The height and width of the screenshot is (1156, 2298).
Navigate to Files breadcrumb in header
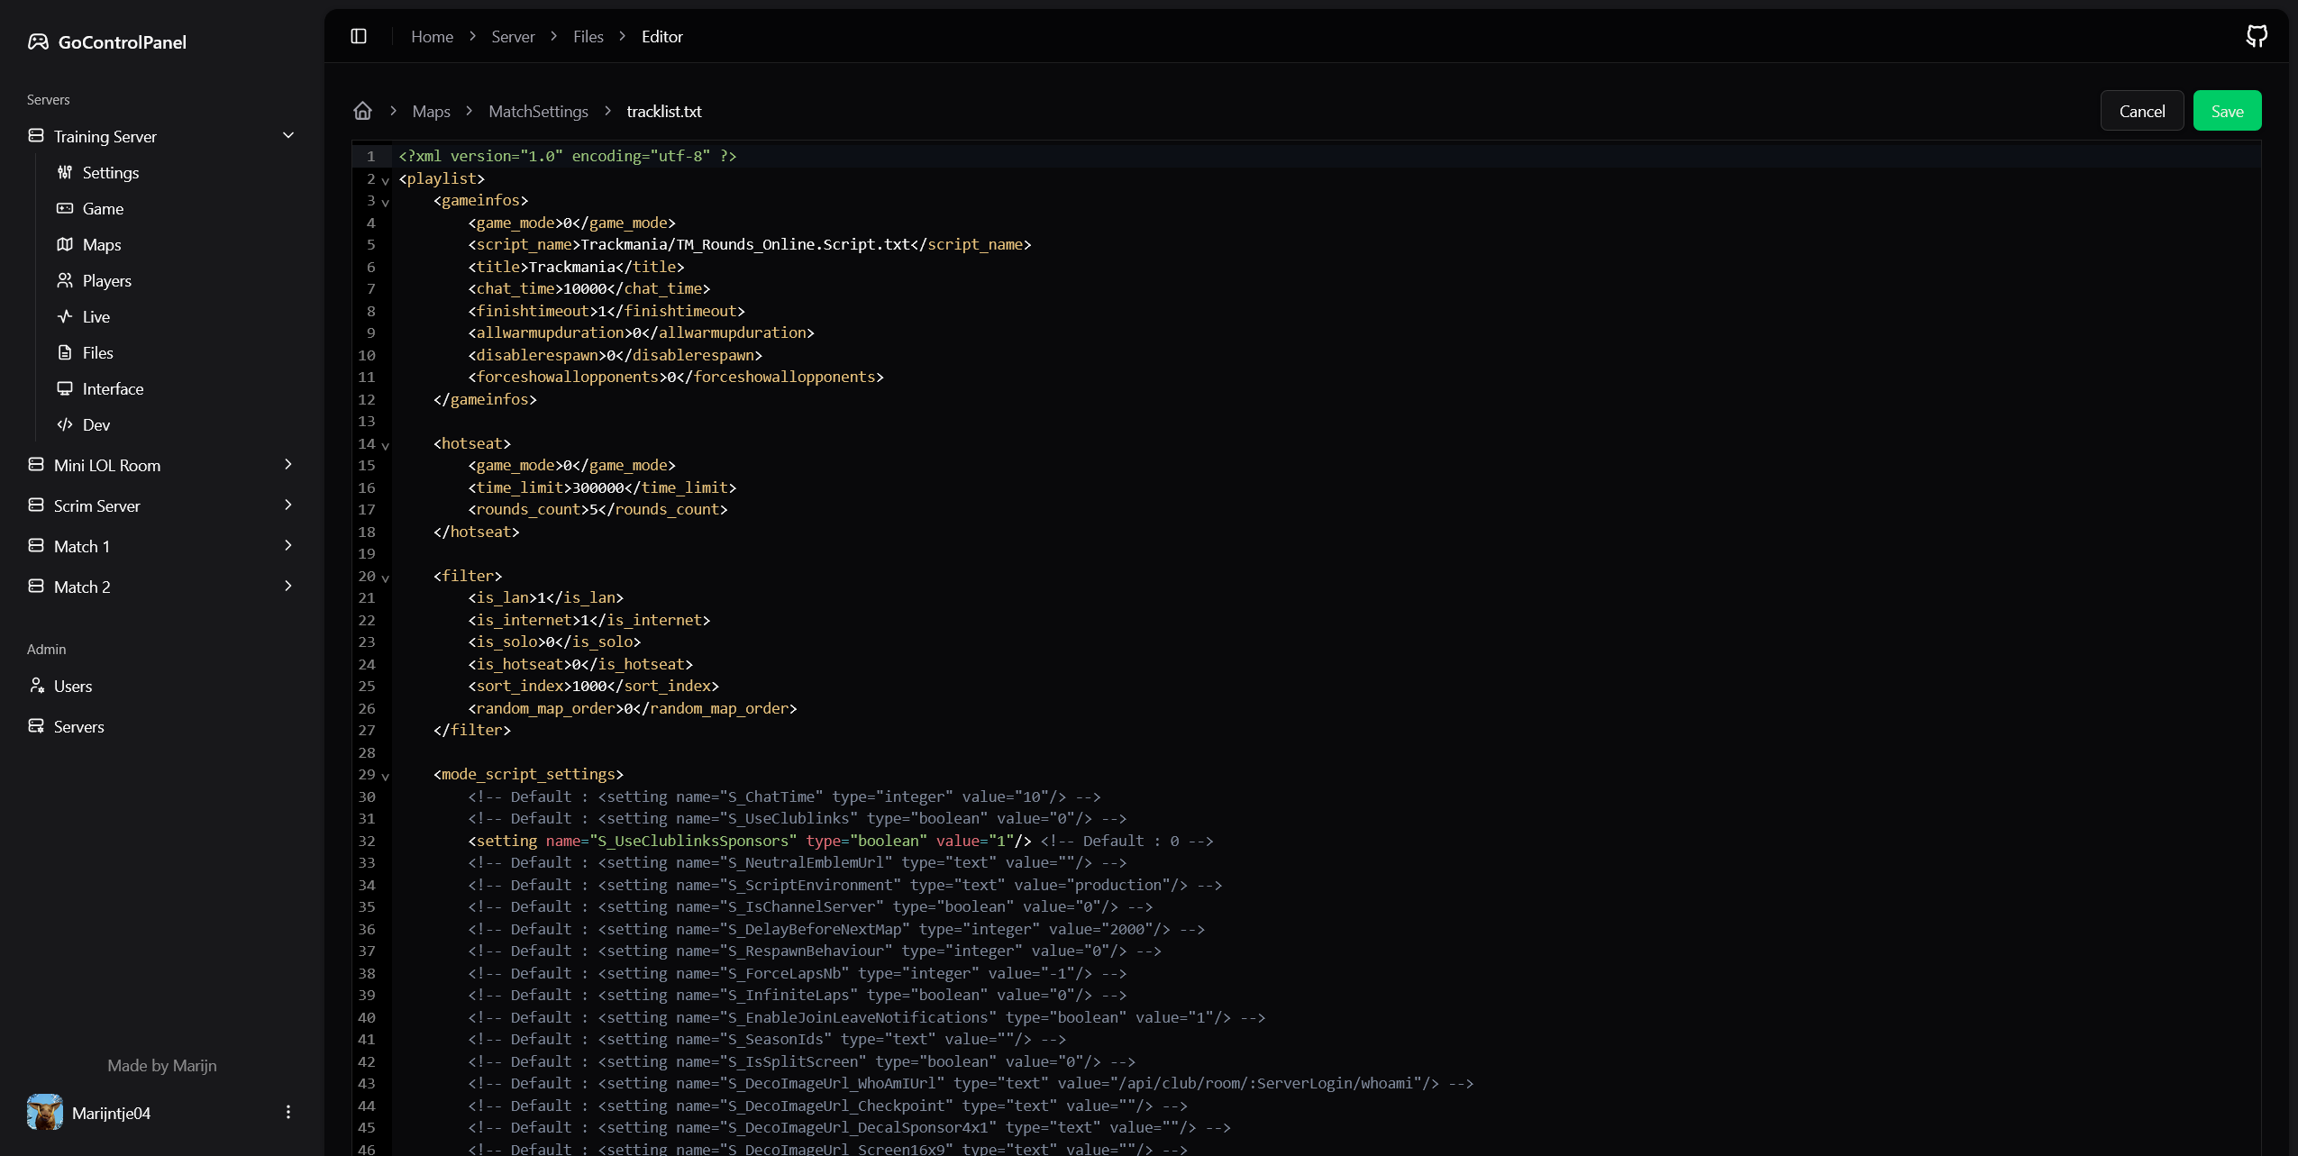tap(588, 36)
